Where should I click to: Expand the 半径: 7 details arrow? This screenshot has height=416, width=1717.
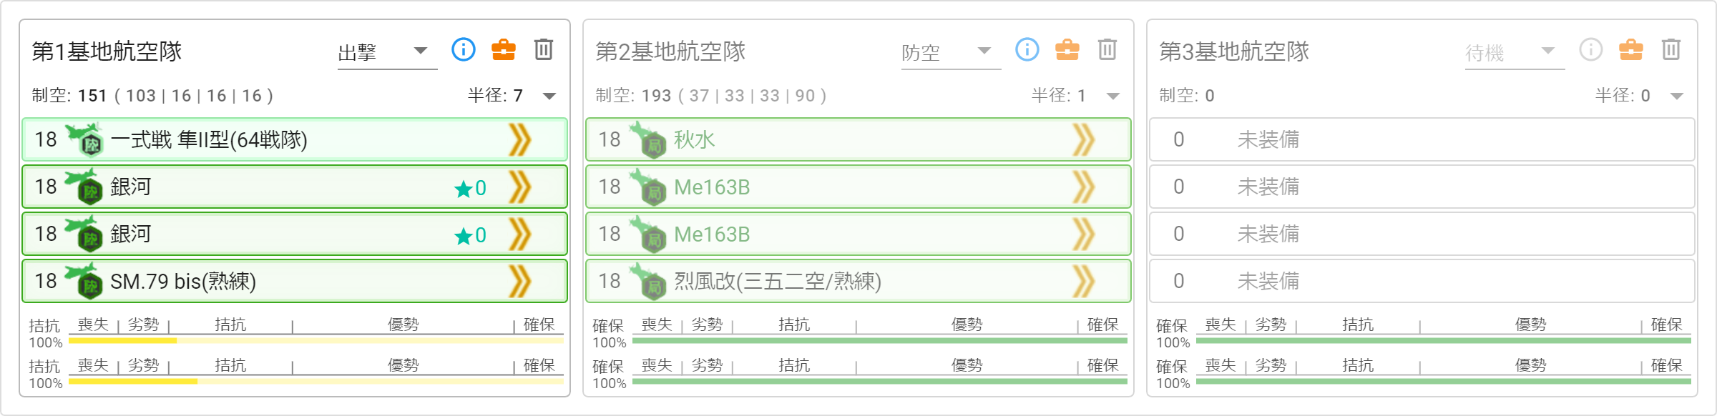549,96
